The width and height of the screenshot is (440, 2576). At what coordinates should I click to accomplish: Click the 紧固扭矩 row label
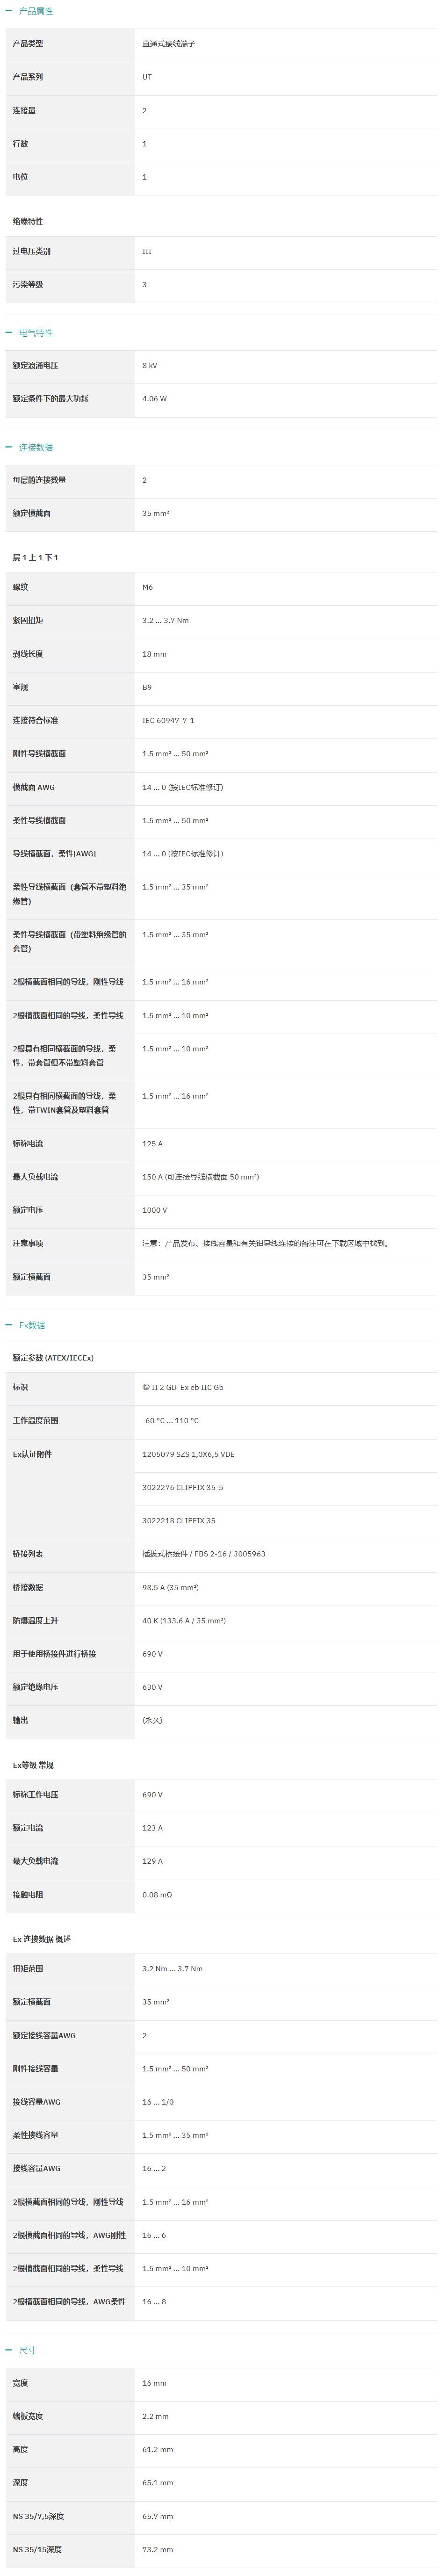coord(28,621)
